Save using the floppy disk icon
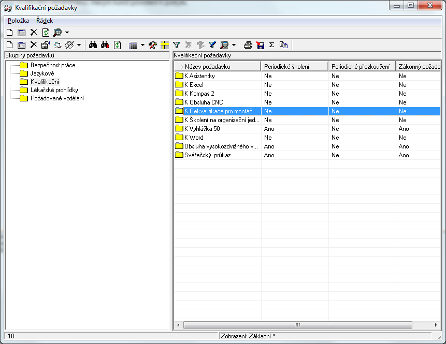Image resolution: width=446 pixels, height=344 pixels. click(x=260, y=45)
